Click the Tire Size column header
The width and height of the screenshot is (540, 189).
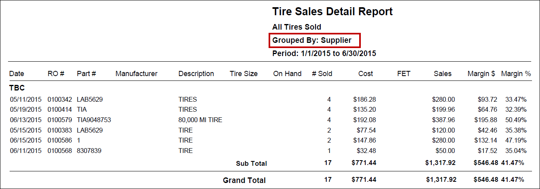244,74
